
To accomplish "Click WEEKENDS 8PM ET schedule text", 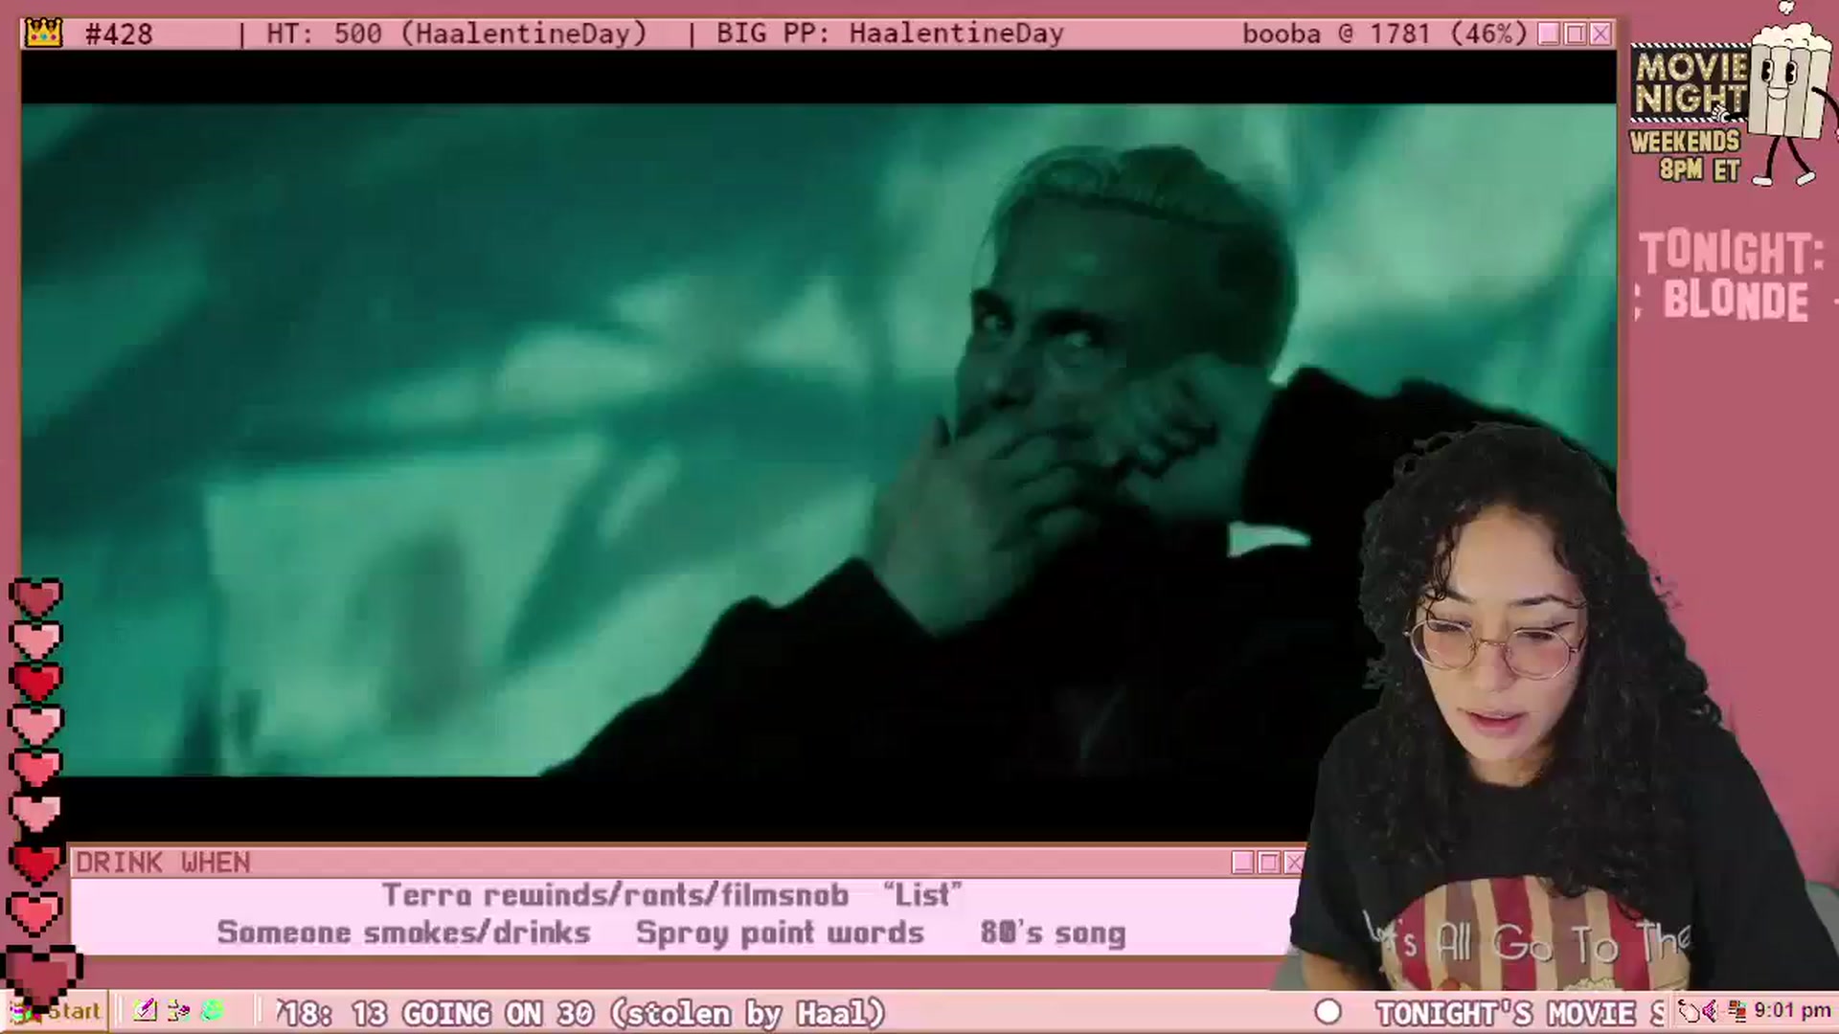I will tap(1686, 155).
